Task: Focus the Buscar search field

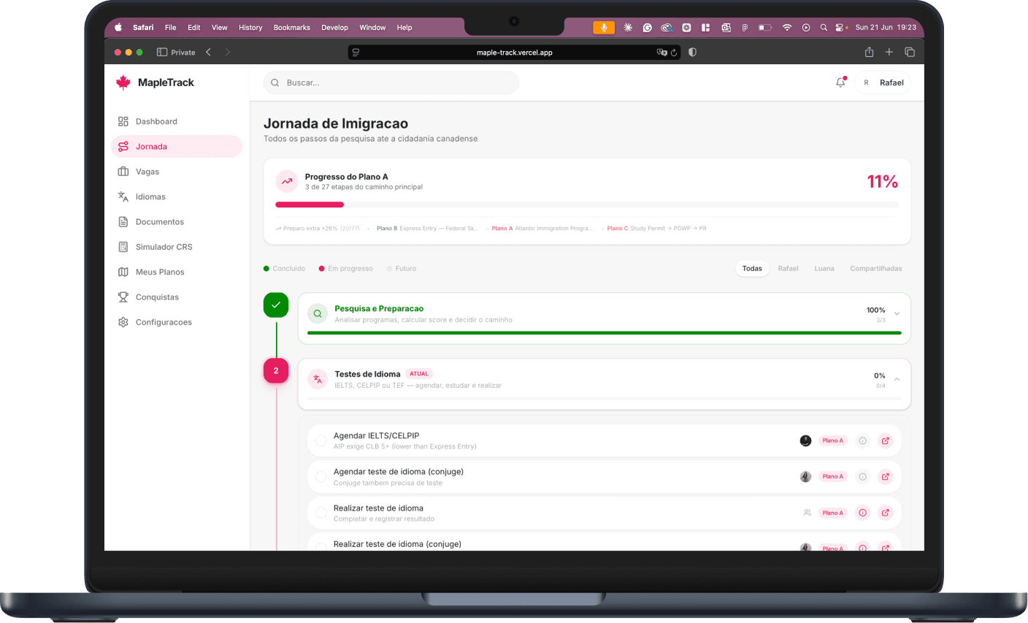Action: click(391, 83)
